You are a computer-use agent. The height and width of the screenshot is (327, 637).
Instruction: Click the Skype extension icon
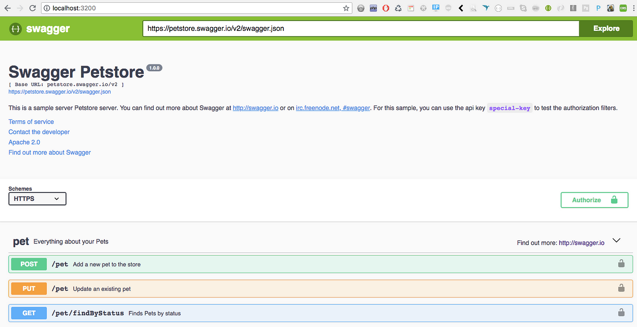coord(523,8)
